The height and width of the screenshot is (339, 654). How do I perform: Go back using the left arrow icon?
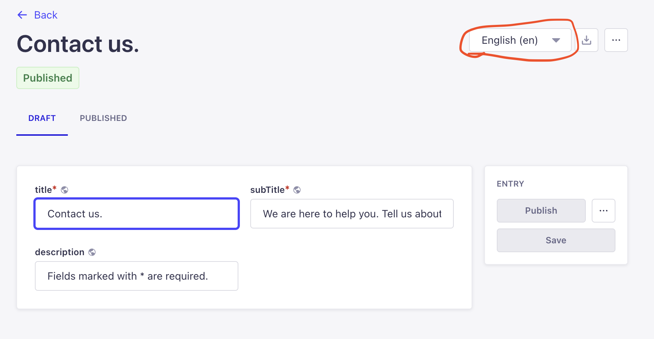click(22, 15)
